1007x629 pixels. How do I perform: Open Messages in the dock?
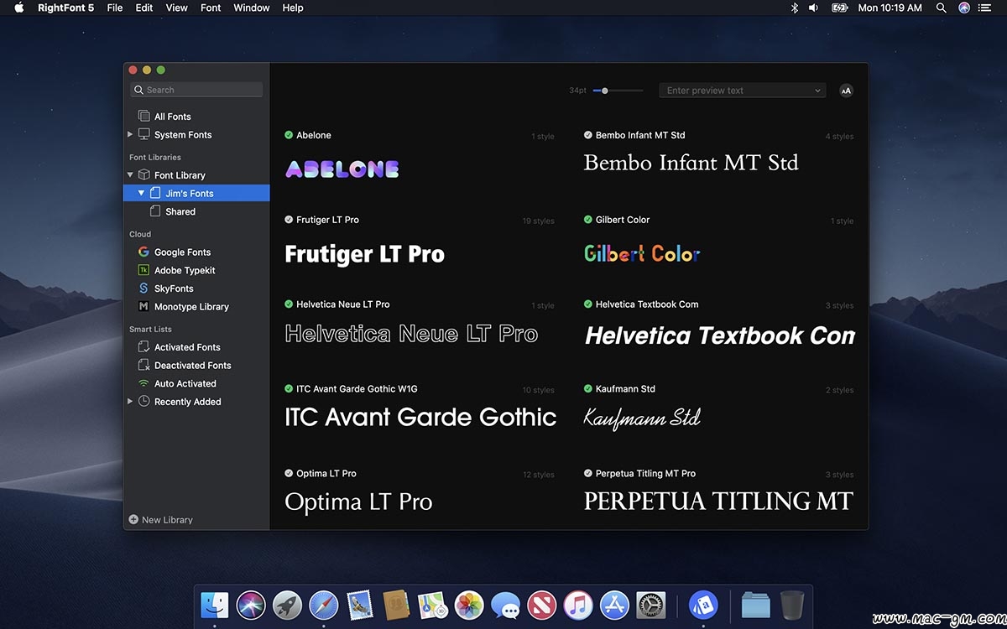(505, 605)
